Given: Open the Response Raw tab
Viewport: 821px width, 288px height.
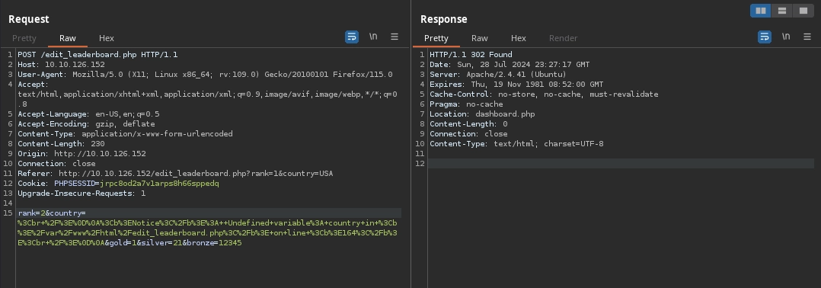Looking at the screenshot, I should pyautogui.click(x=480, y=38).
